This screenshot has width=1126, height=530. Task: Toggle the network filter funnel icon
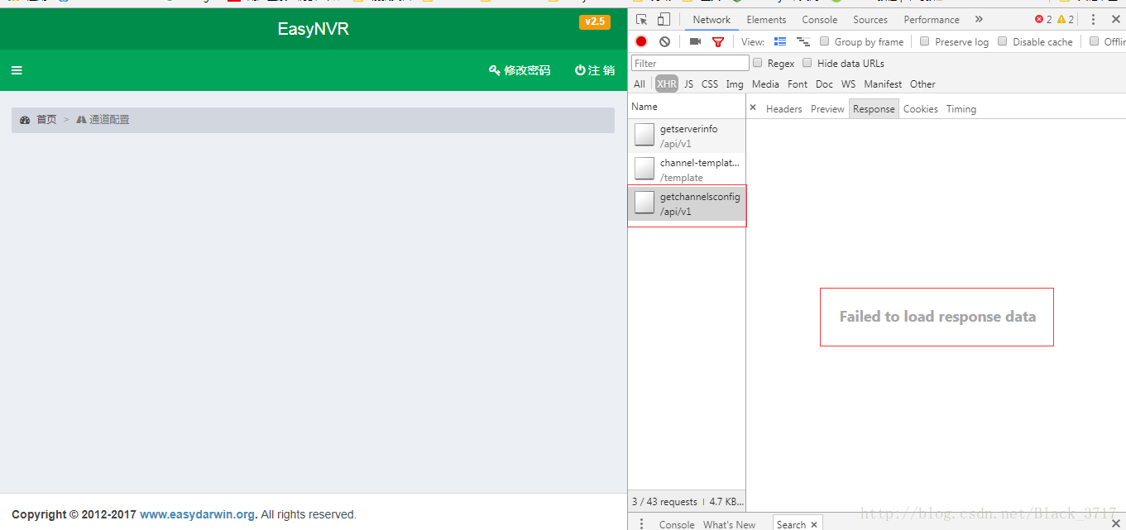point(718,41)
